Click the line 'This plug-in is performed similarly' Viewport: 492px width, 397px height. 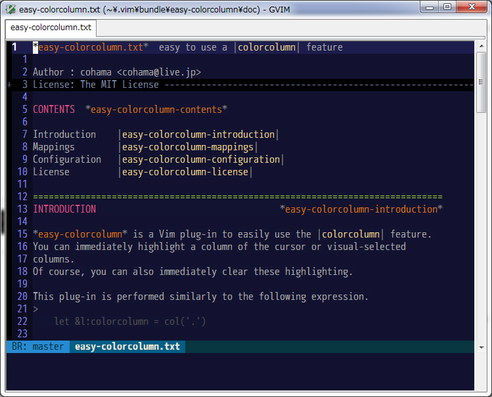coord(201,297)
